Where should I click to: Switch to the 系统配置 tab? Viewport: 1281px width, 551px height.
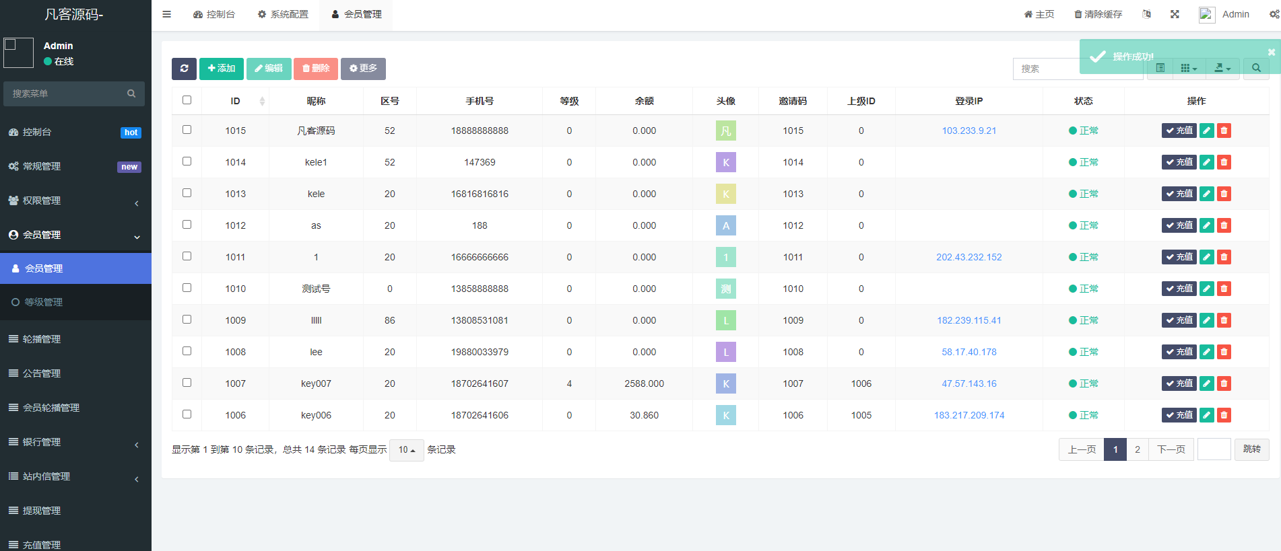pyautogui.click(x=283, y=14)
